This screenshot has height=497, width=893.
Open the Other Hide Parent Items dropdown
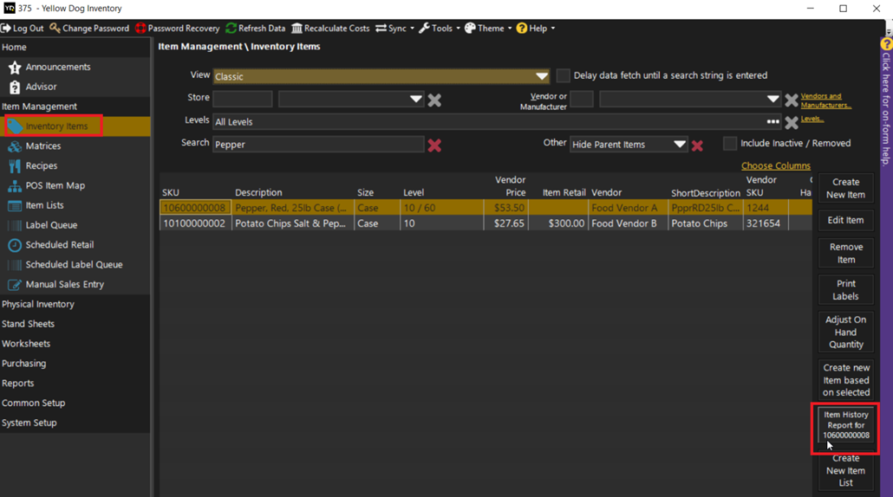[680, 145]
